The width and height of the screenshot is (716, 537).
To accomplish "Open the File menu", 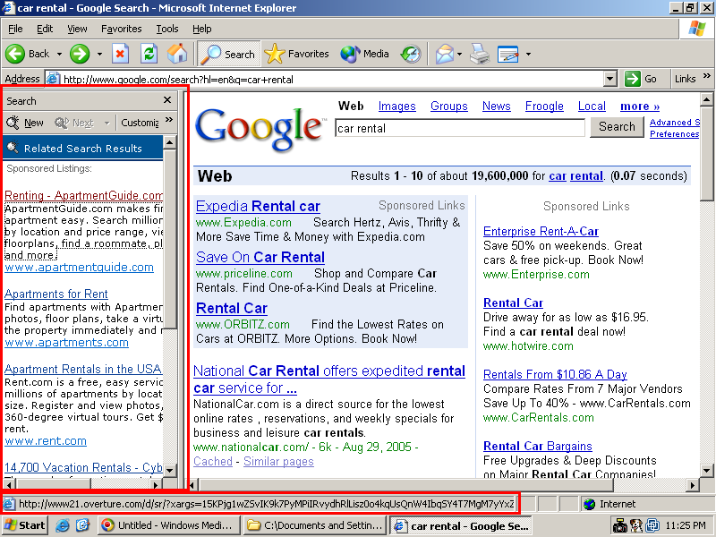I will (15, 29).
